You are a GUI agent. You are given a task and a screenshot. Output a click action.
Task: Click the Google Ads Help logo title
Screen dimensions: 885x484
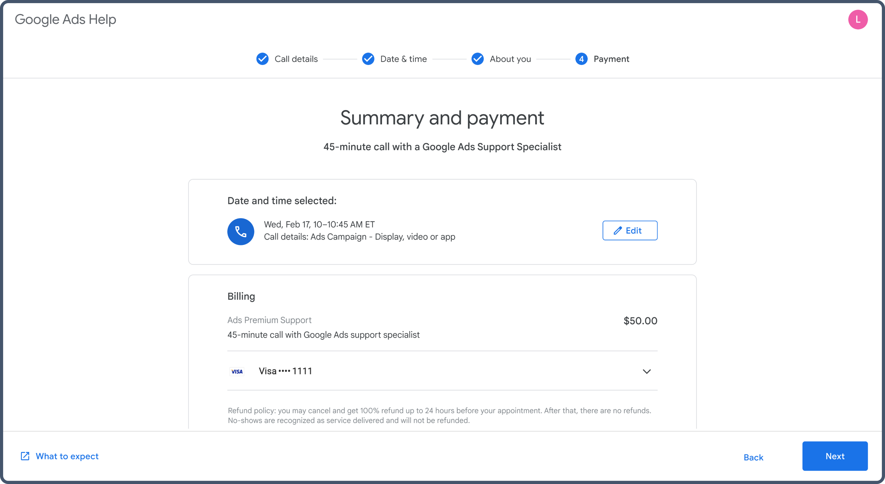[65, 20]
